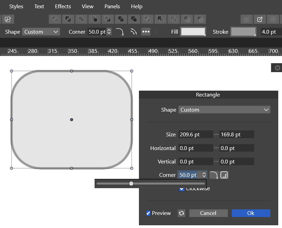Click the icon at far left of top toolbar
The height and width of the screenshot is (228, 282).
tap(8, 19)
